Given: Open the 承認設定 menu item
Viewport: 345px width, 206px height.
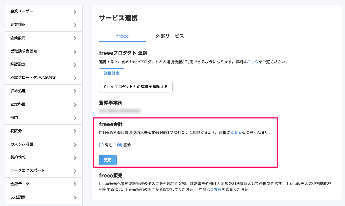Looking at the screenshot, I should coord(44,65).
